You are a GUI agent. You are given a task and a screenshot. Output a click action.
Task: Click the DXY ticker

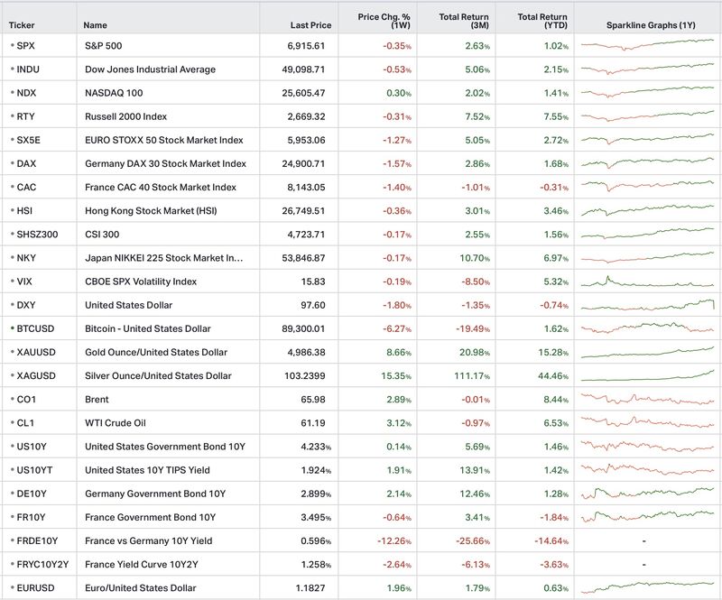(x=26, y=305)
